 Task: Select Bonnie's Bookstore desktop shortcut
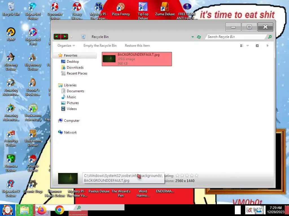tap(33, 87)
